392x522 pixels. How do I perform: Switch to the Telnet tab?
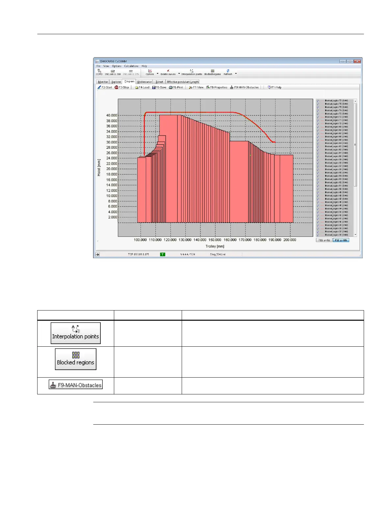point(159,82)
